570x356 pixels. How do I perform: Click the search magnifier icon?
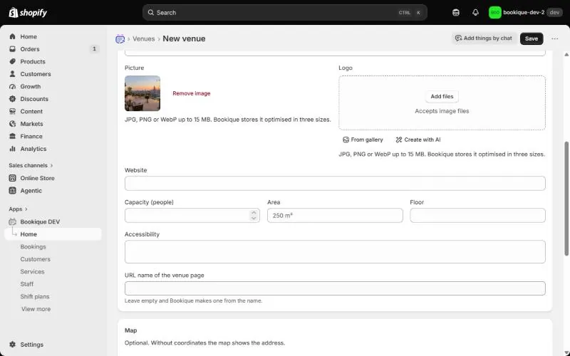pos(150,13)
